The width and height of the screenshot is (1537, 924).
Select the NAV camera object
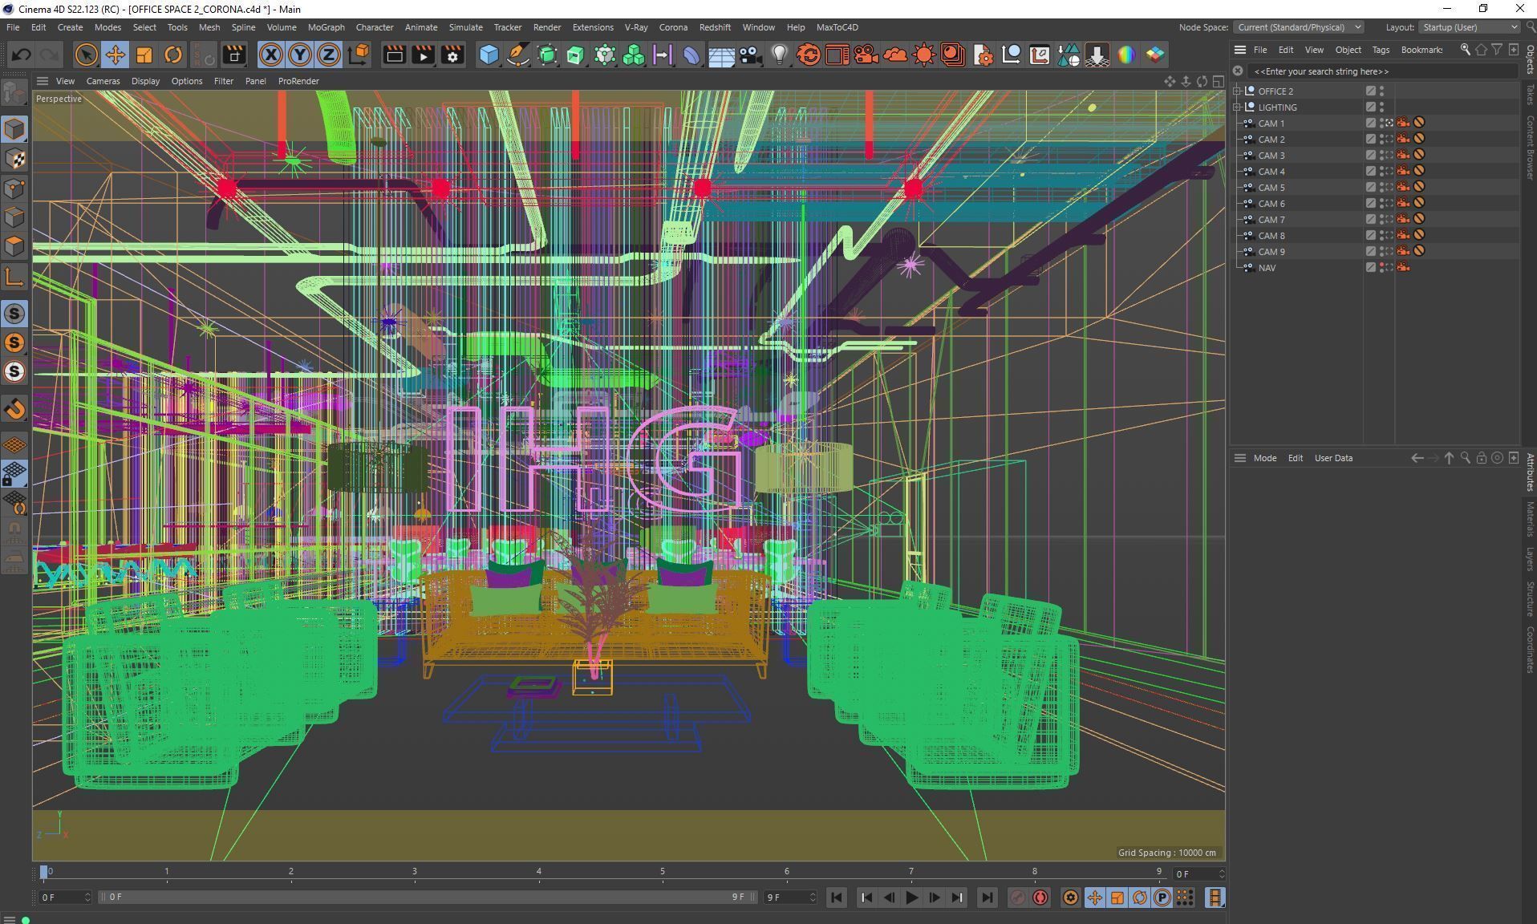click(x=1267, y=268)
